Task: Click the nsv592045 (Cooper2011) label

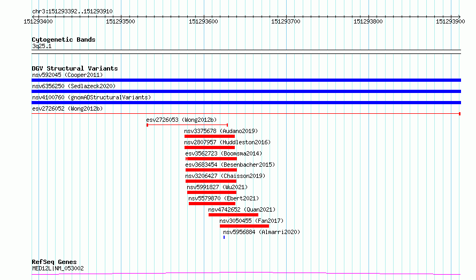Action: click(x=67, y=75)
